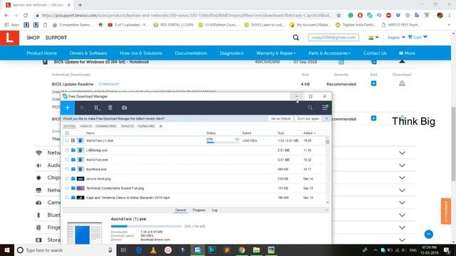Open the Parts & Accessories menu
Screen dimensions: 456x256
point(329,53)
